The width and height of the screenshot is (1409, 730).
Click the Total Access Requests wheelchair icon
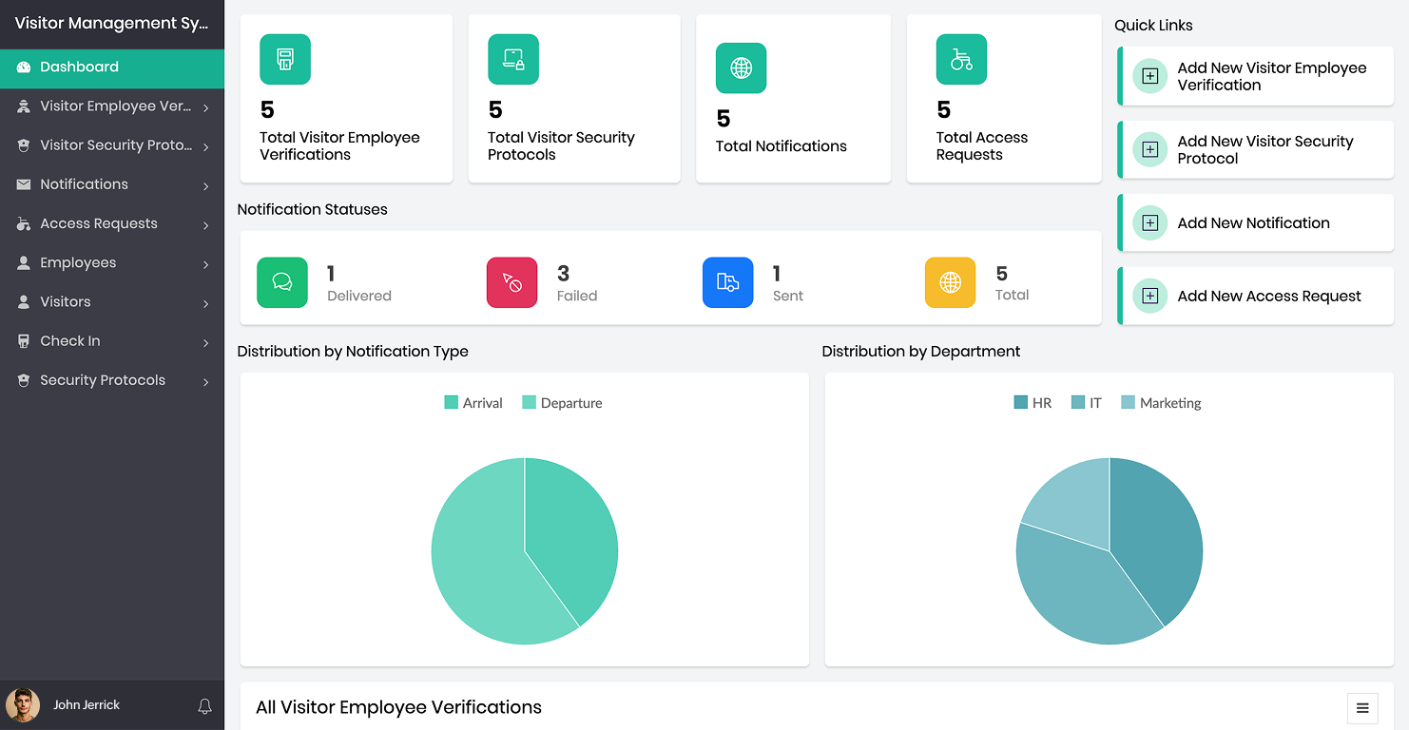[x=961, y=60]
